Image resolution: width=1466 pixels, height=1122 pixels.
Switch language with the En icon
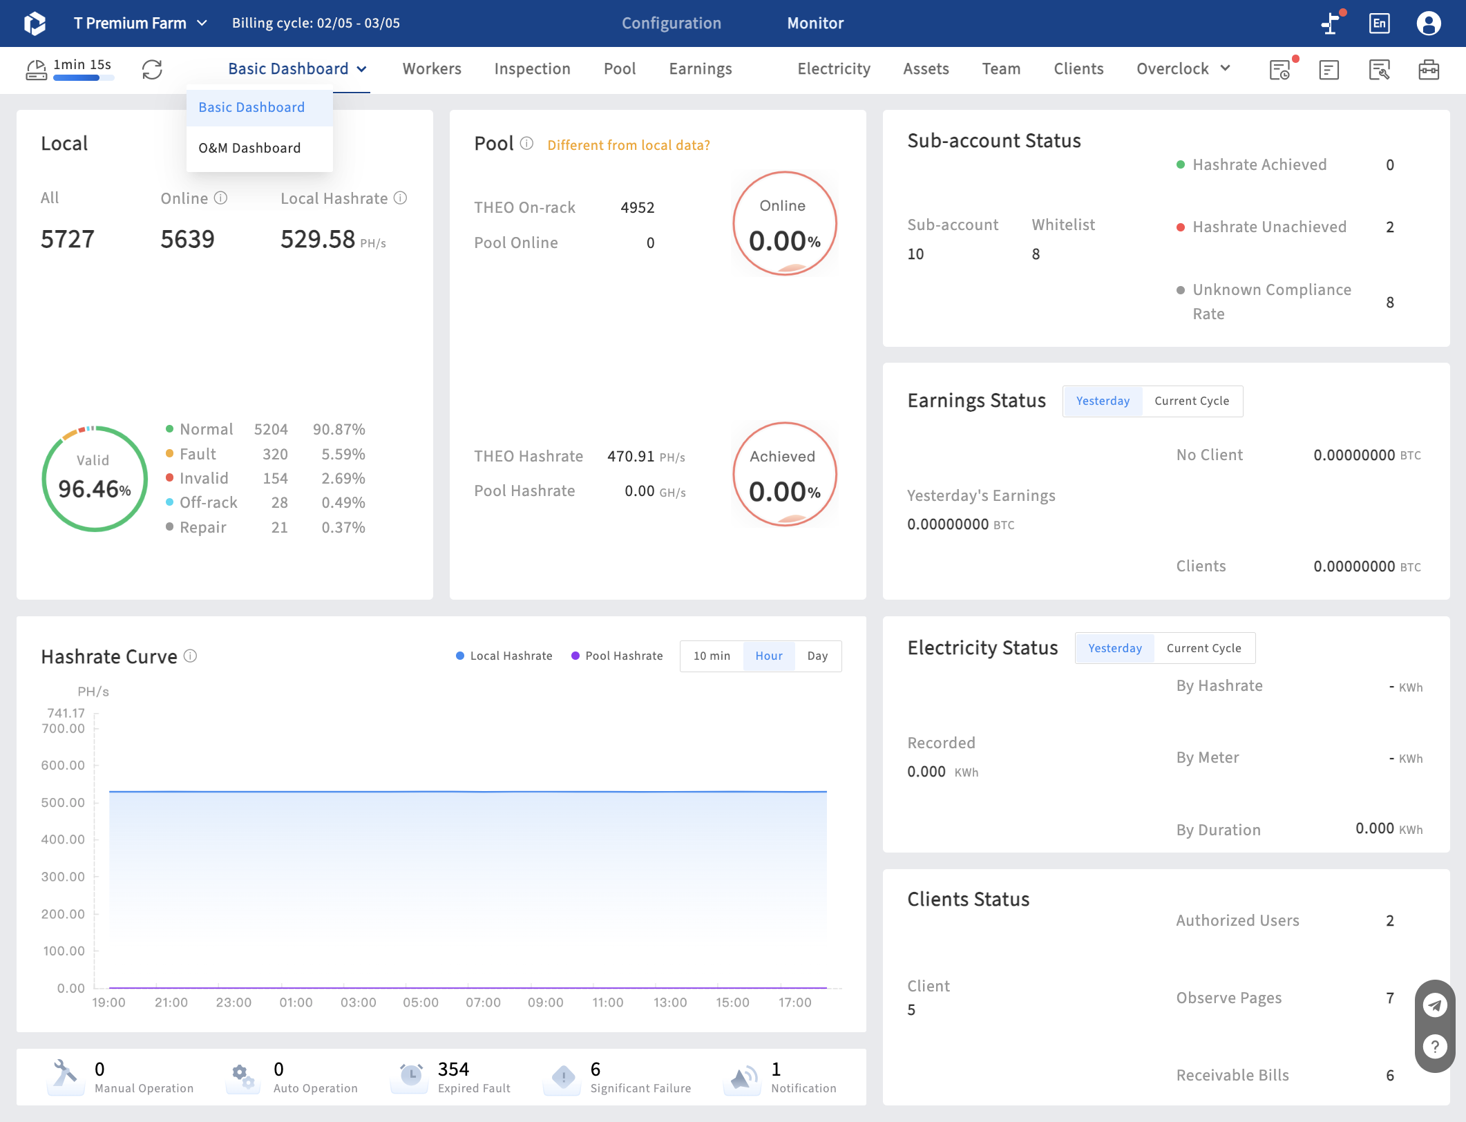click(x=1380, y=23)
